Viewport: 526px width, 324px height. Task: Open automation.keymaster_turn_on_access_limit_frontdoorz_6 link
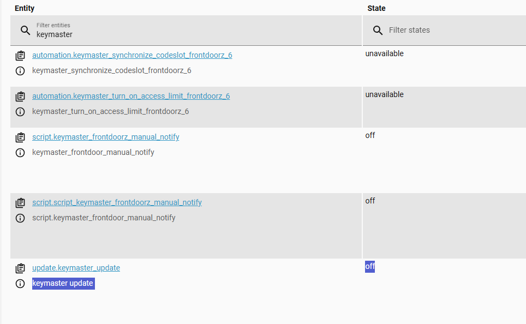pos(131,96)
